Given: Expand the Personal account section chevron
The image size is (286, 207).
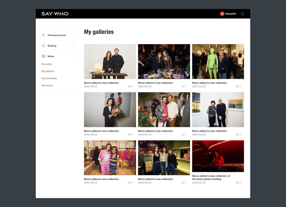Looking at the screenshot, I should click(x=73, y=35).
